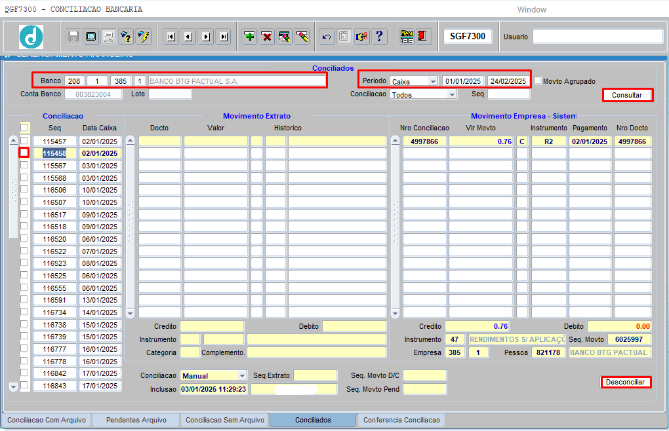Check the box for Seq 115457
The height and width of the screenshot is (431, 669).
[x=24, y=141]
